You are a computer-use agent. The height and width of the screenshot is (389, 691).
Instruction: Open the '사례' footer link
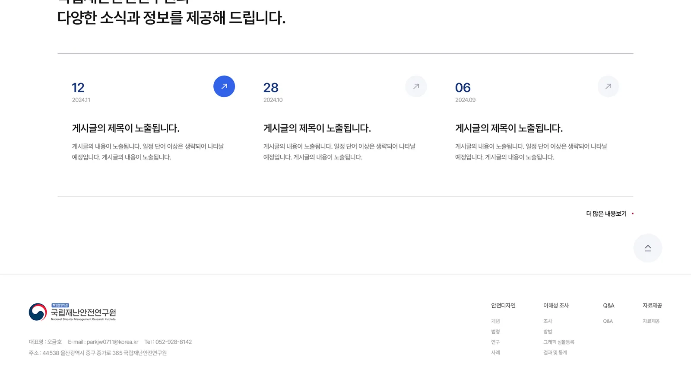tap(495, 352)
